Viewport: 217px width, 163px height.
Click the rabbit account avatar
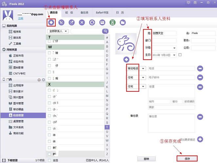point(8,15)
